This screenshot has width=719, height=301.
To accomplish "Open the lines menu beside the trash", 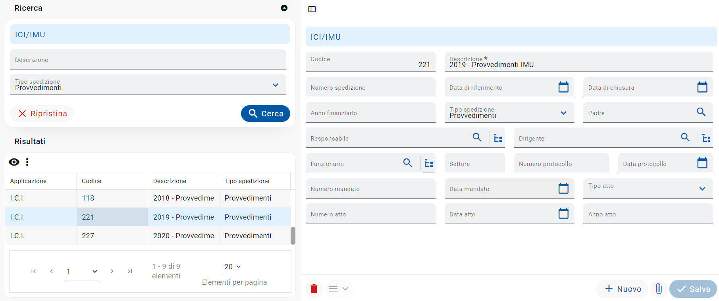I will point(338,289).
